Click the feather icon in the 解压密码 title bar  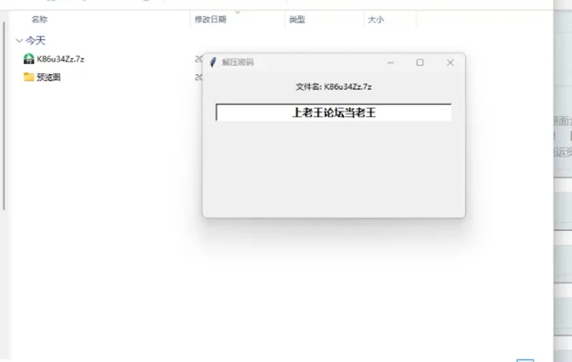(x=213, y=63)
